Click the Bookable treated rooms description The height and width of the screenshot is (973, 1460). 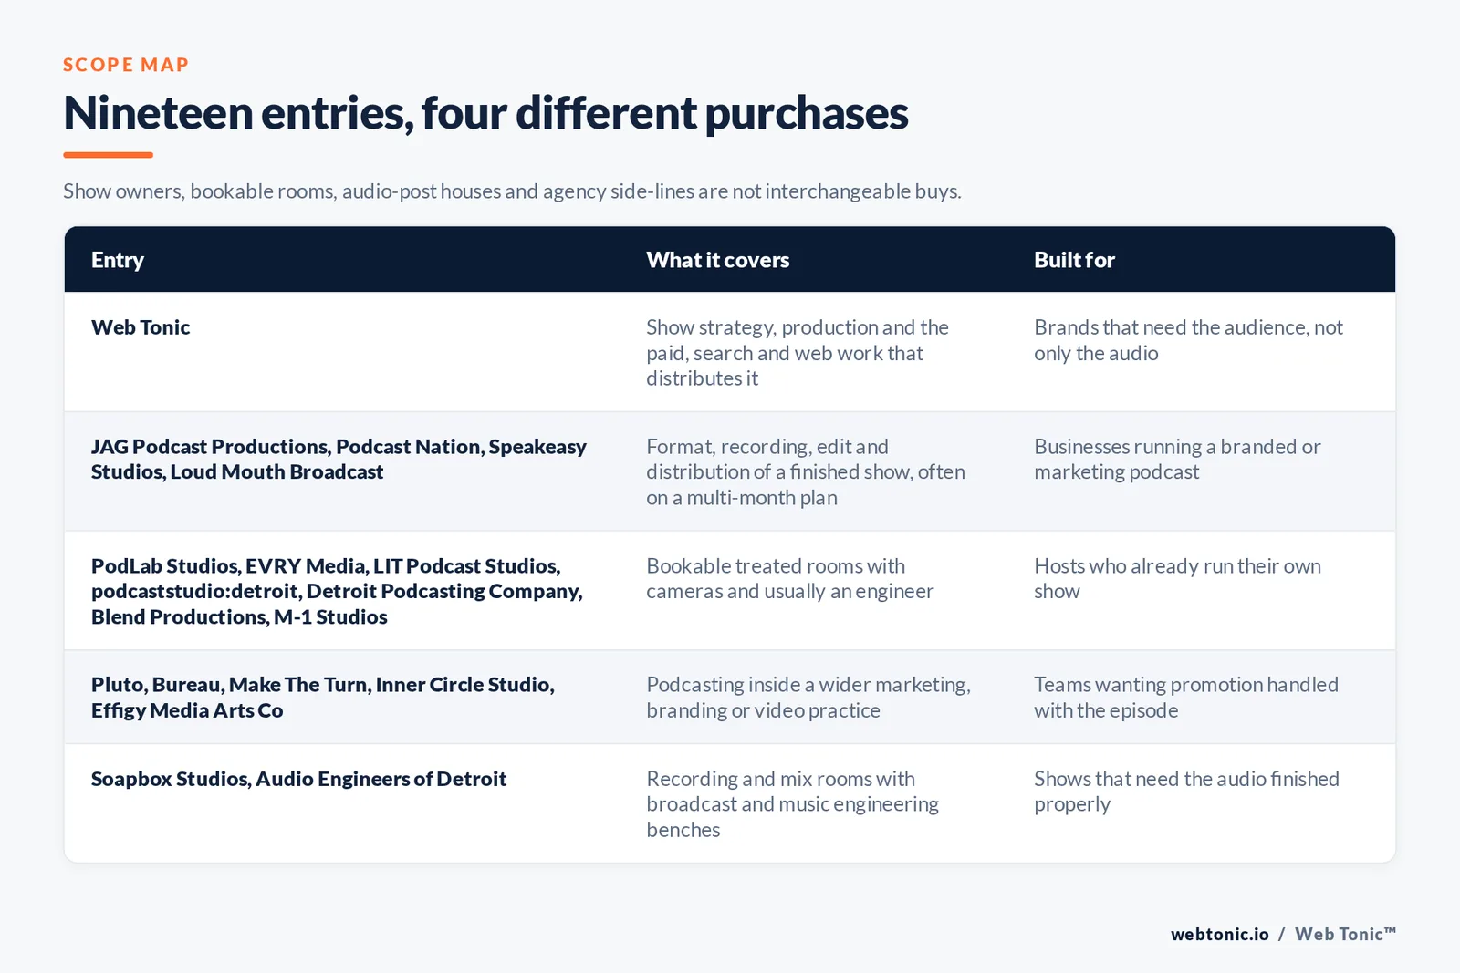click(790, 578)
